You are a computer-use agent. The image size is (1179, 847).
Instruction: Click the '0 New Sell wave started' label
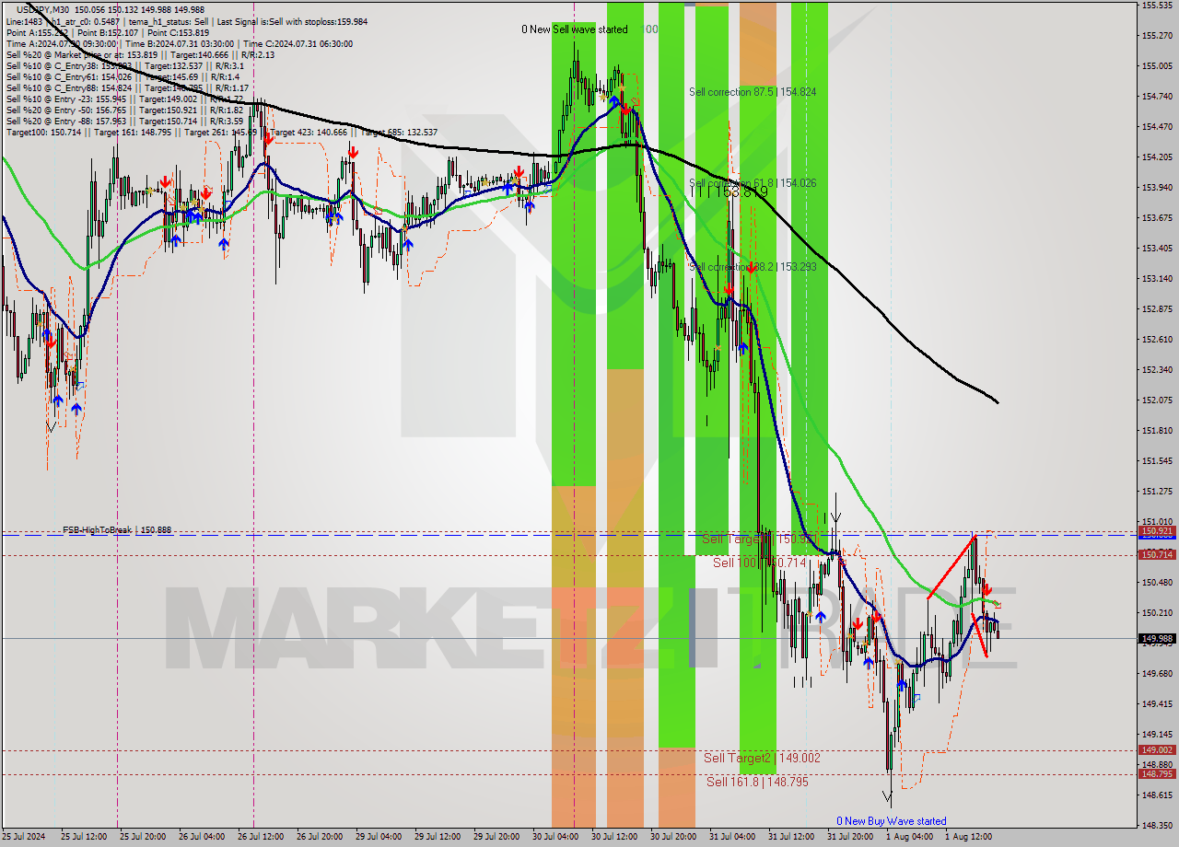574,29
